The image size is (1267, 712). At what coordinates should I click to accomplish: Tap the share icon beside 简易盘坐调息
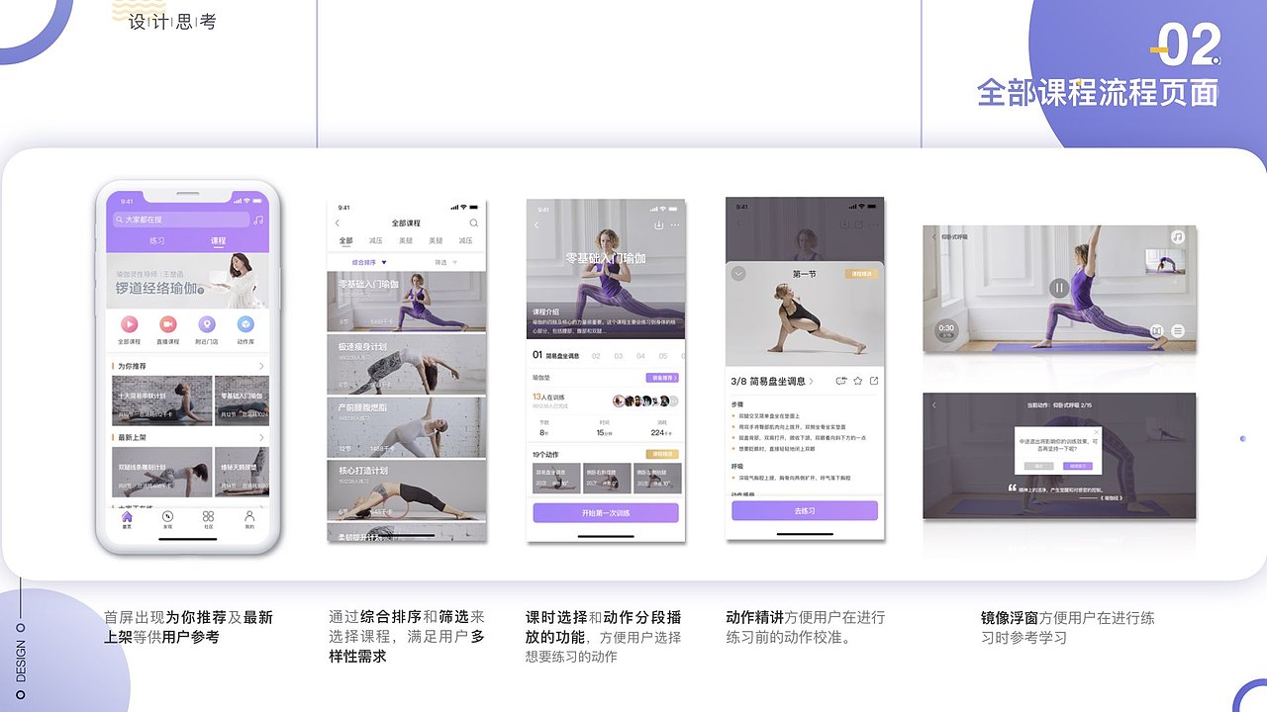pyautogui.click(x=873, y=381)
